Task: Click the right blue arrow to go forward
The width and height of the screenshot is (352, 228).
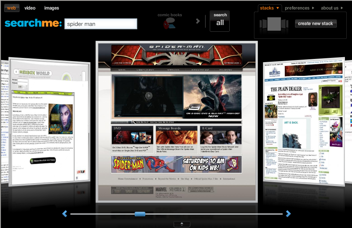Action: click(288, 214)
